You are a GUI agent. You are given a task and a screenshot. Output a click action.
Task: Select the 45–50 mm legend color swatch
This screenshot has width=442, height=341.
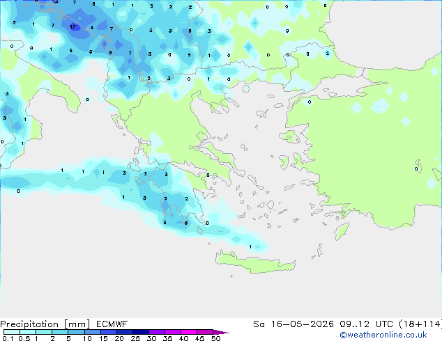coord(205,332)
